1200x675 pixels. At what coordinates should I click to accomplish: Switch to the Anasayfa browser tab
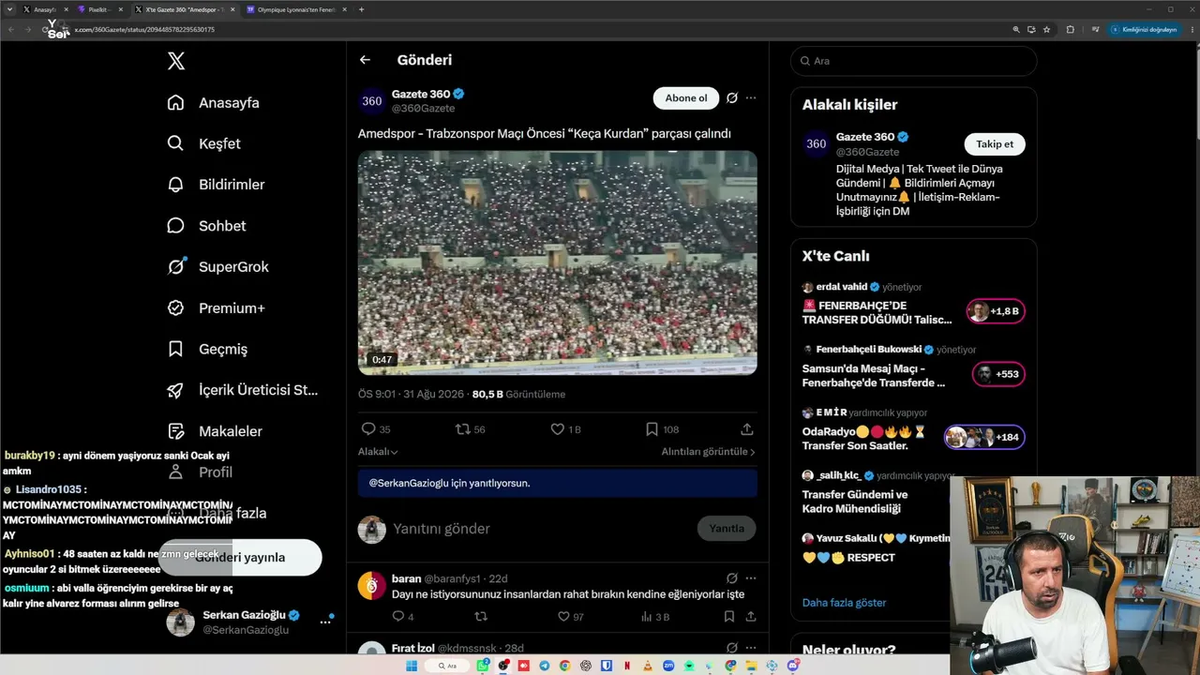(x=45, y=9)
